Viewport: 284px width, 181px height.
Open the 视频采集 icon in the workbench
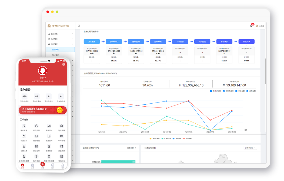(x=24, y=146)
